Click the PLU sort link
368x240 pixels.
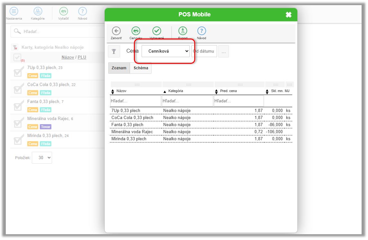[x=82, y=57]
